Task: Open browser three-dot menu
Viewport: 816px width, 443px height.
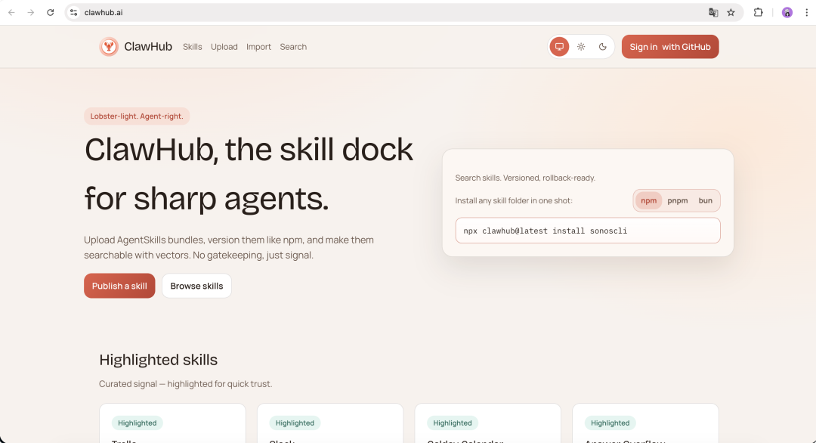Action: click(807, 13)
